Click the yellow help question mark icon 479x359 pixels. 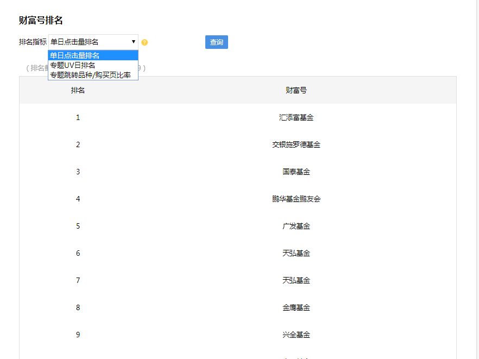tap(144, 42)
